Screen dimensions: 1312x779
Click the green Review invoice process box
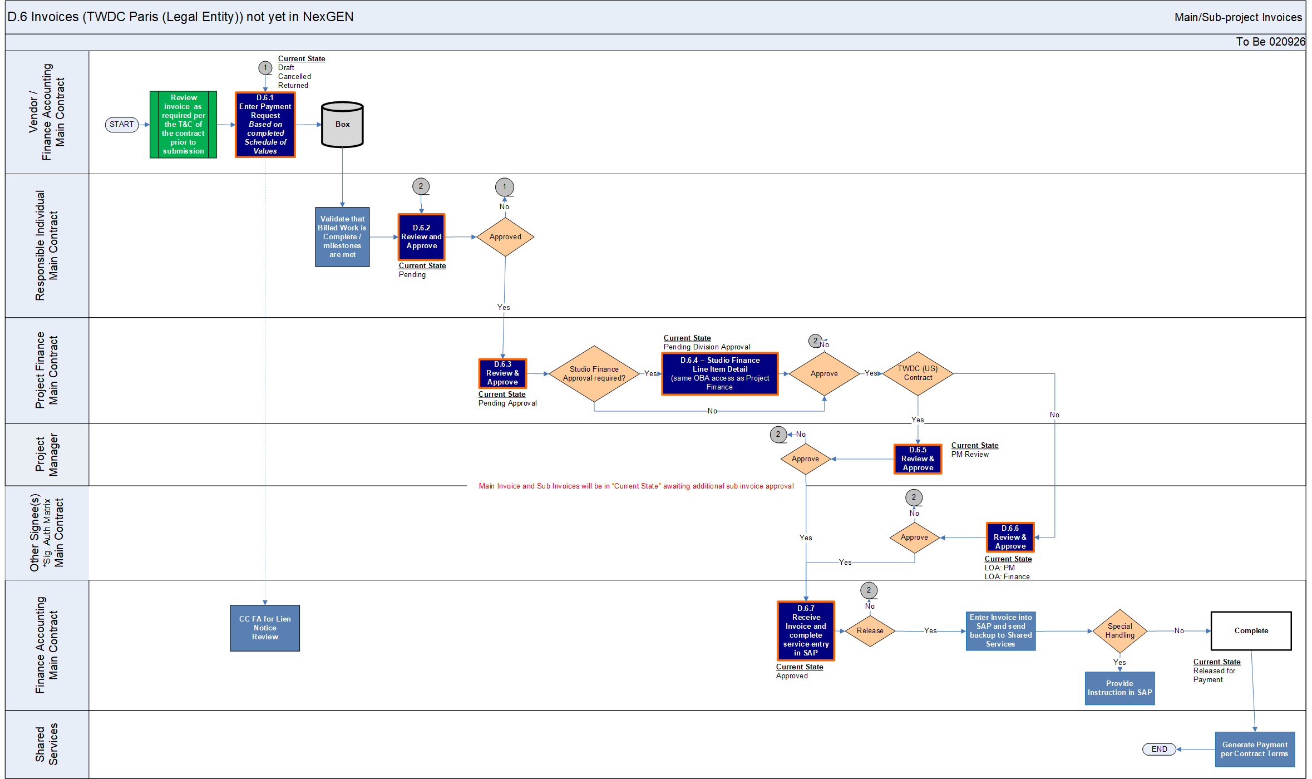[183, 125]
